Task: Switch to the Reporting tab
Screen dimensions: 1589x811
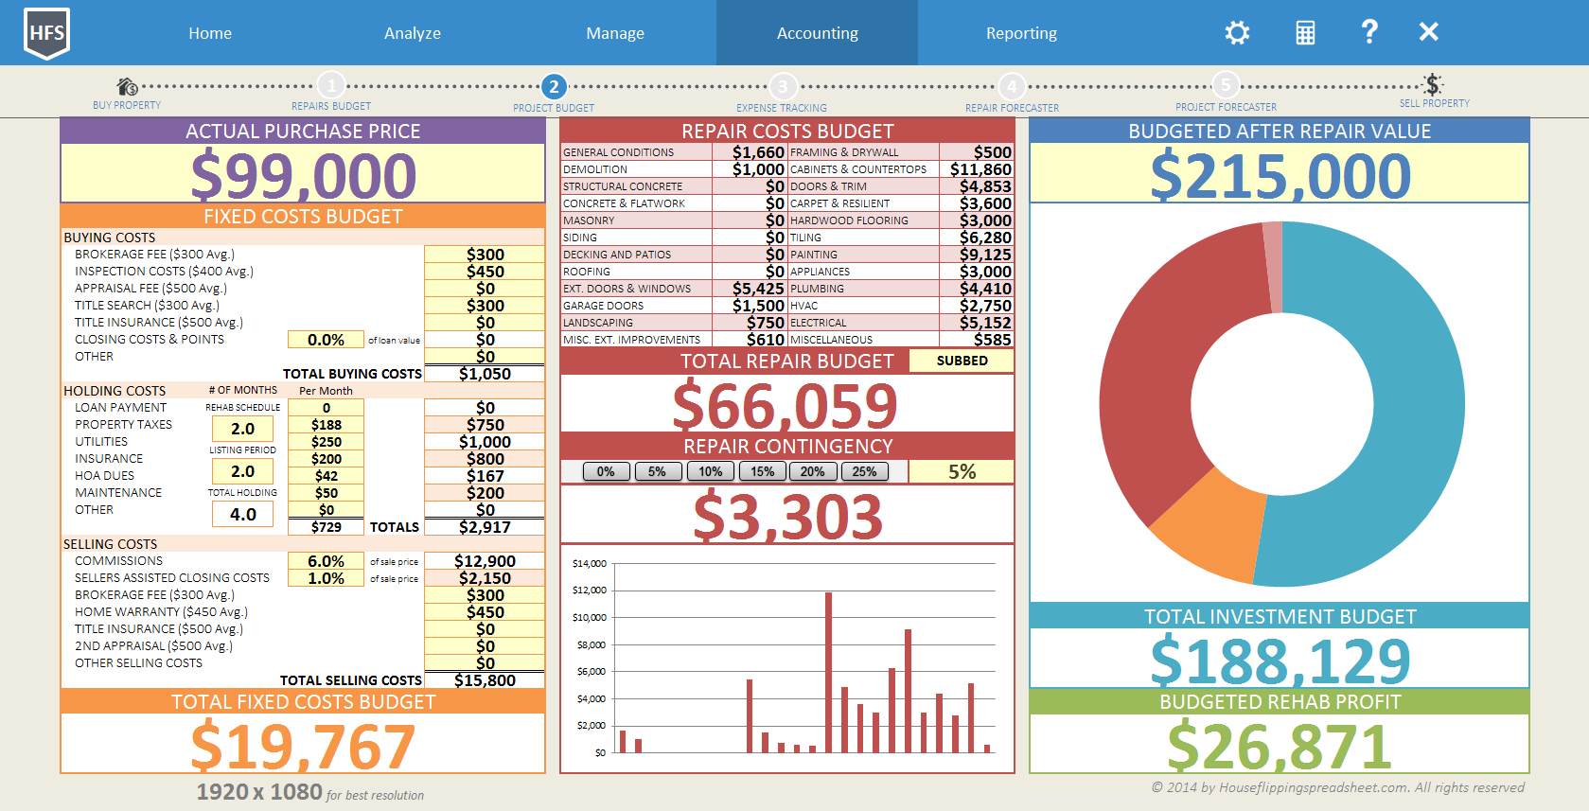Action: (1021, 33)
